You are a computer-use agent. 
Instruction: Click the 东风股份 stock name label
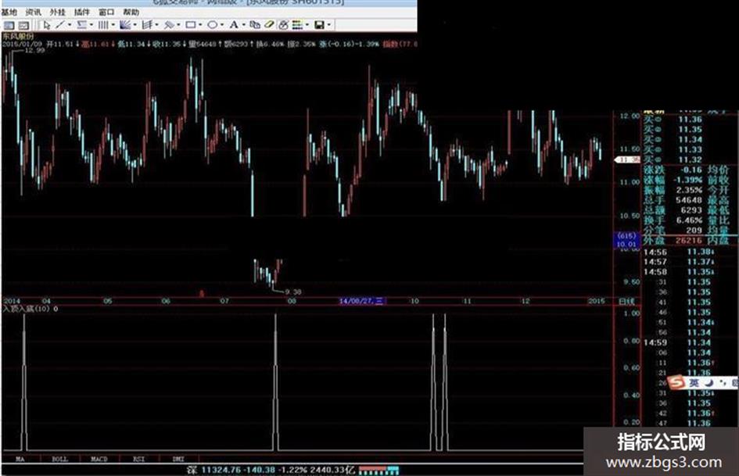(x=19, y=36)
